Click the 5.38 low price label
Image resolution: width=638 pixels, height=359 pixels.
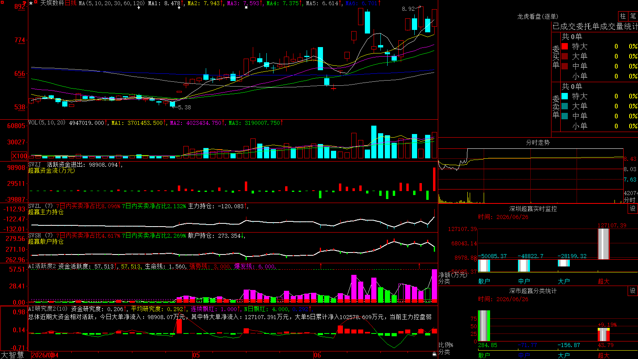click(184, 107)
